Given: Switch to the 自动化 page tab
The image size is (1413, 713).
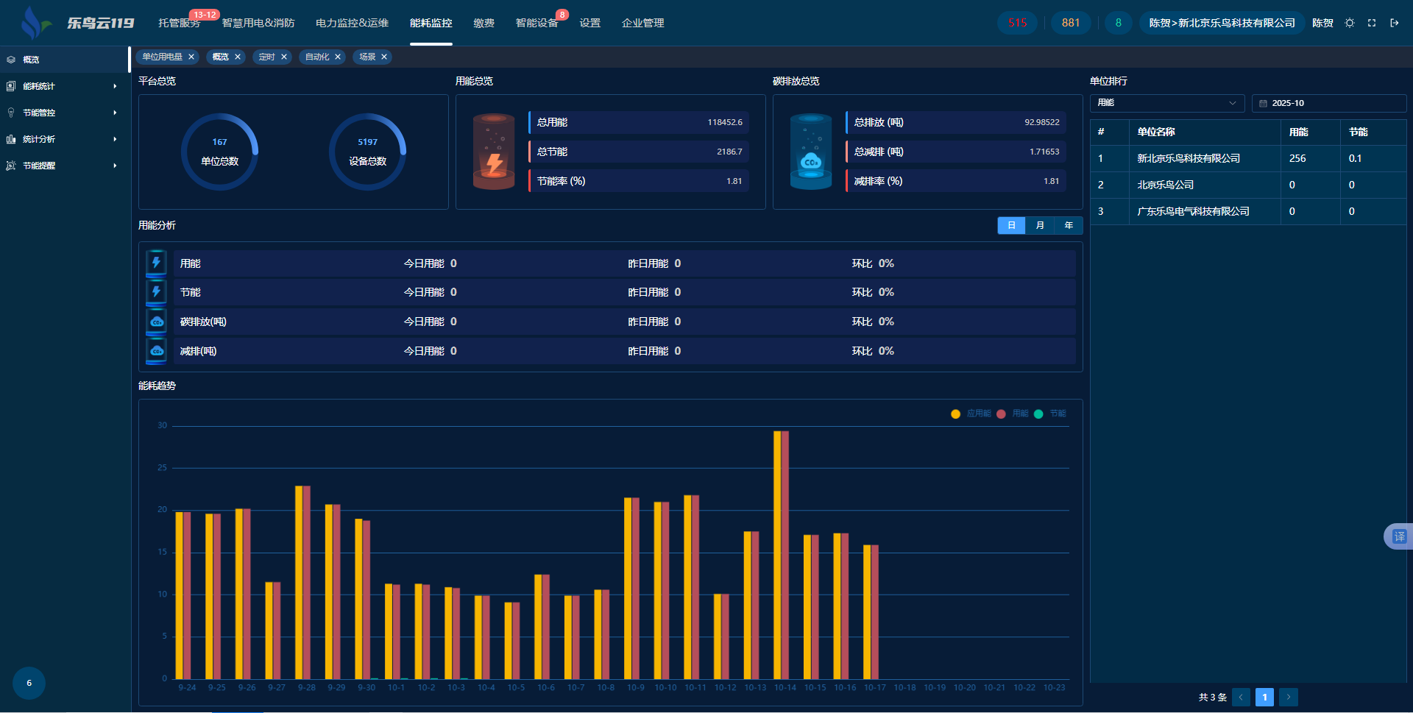Looking at the screenshot, I should coord(317,57).
